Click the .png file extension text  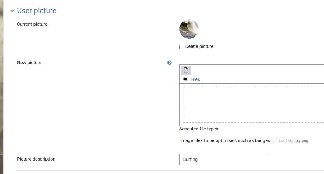point(305,141)
